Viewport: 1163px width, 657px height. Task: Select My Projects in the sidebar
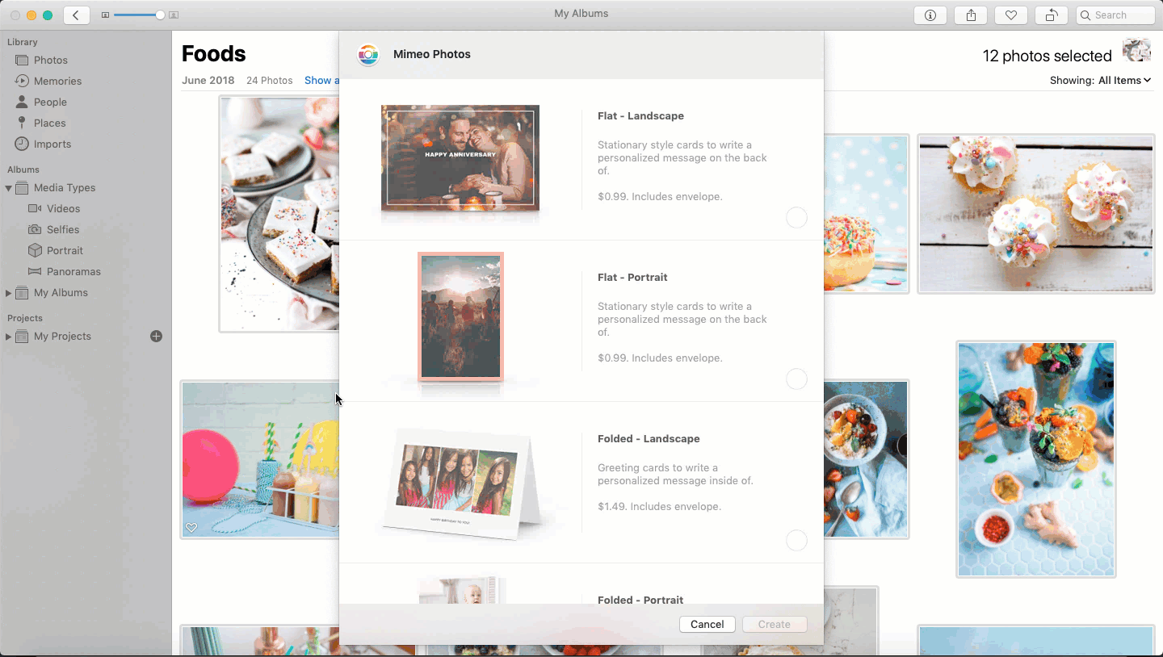(x=62, y=336)
